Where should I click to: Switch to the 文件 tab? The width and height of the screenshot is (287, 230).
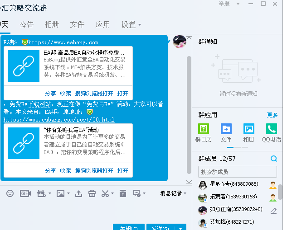pyautogui.click(x=77, y=24)
